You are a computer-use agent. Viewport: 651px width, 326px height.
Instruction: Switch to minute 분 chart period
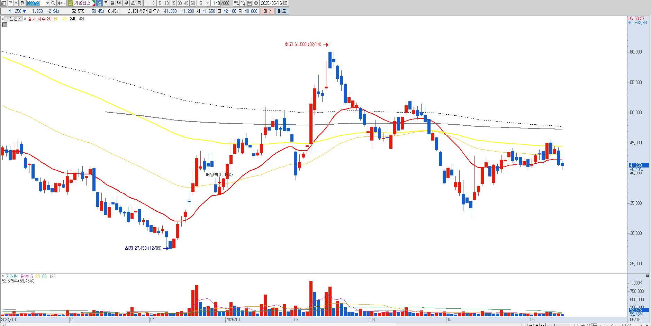pyautogui.click(x=126, y=3)
